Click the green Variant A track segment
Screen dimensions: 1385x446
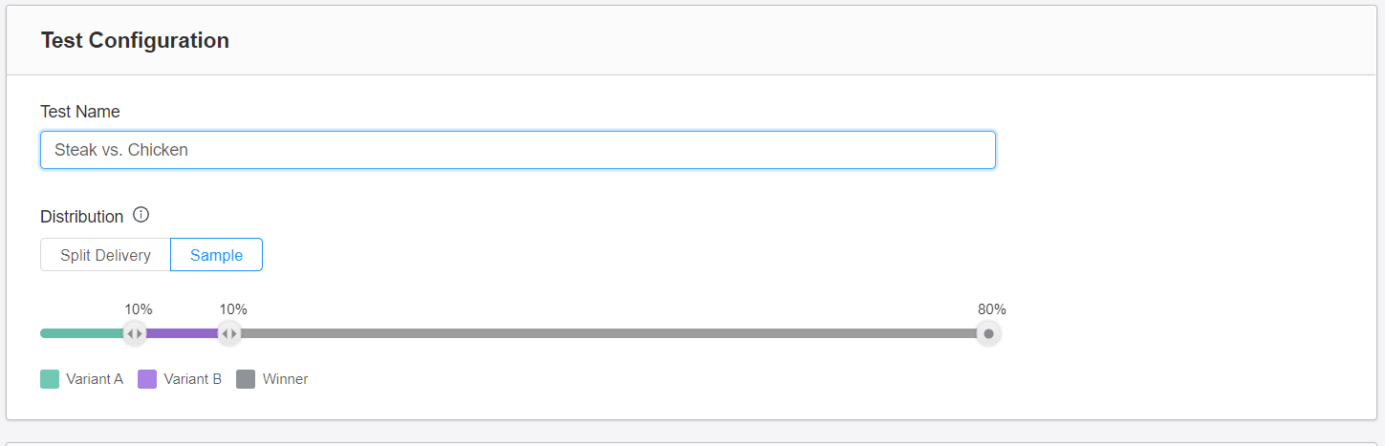(x=81, y=333)
